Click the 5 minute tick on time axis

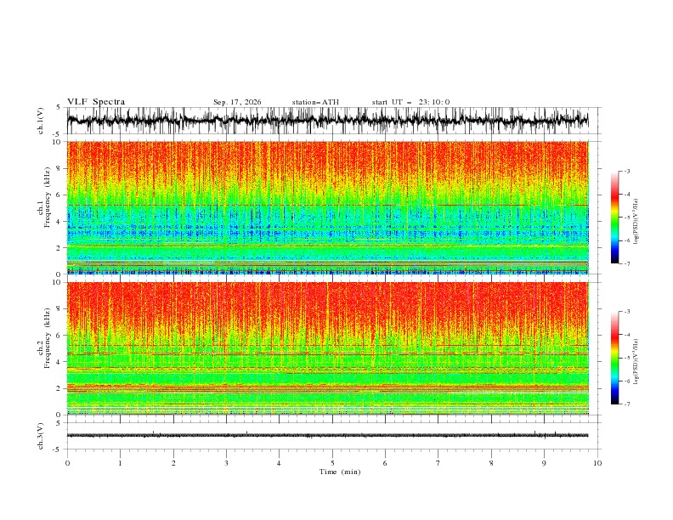tap(332, 463)
